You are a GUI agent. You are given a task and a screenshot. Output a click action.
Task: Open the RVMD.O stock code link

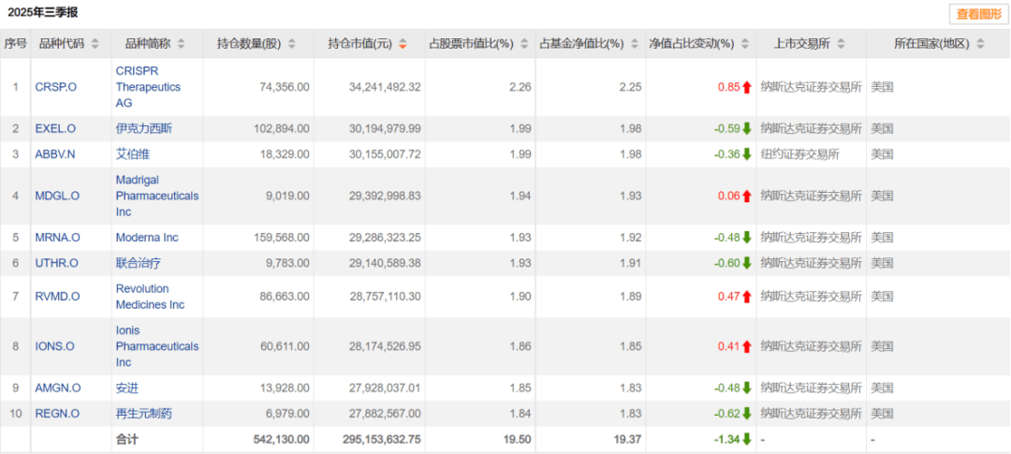pos(57,297)
